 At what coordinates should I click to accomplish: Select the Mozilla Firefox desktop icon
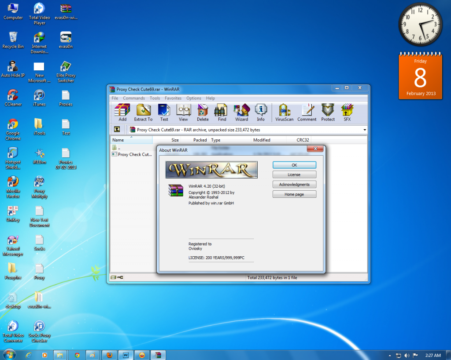13,187
